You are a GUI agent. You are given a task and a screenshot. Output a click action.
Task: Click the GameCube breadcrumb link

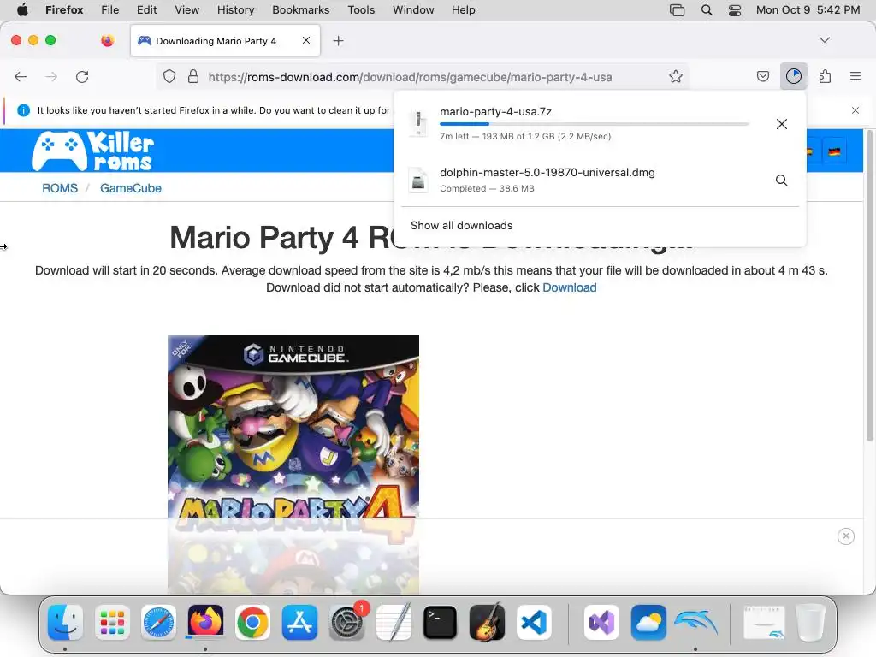point(131,188)
